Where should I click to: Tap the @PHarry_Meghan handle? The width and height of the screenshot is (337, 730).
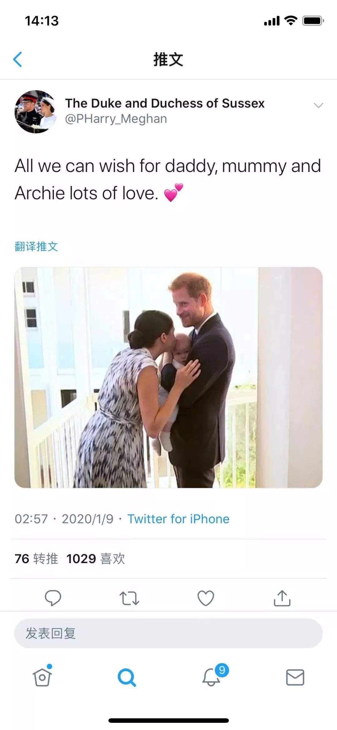pyautogui.click(x=116, y=119)
